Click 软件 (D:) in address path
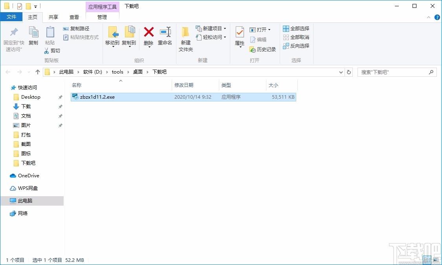442x265 pixels. pyautogui.click(x=92, y=72)
